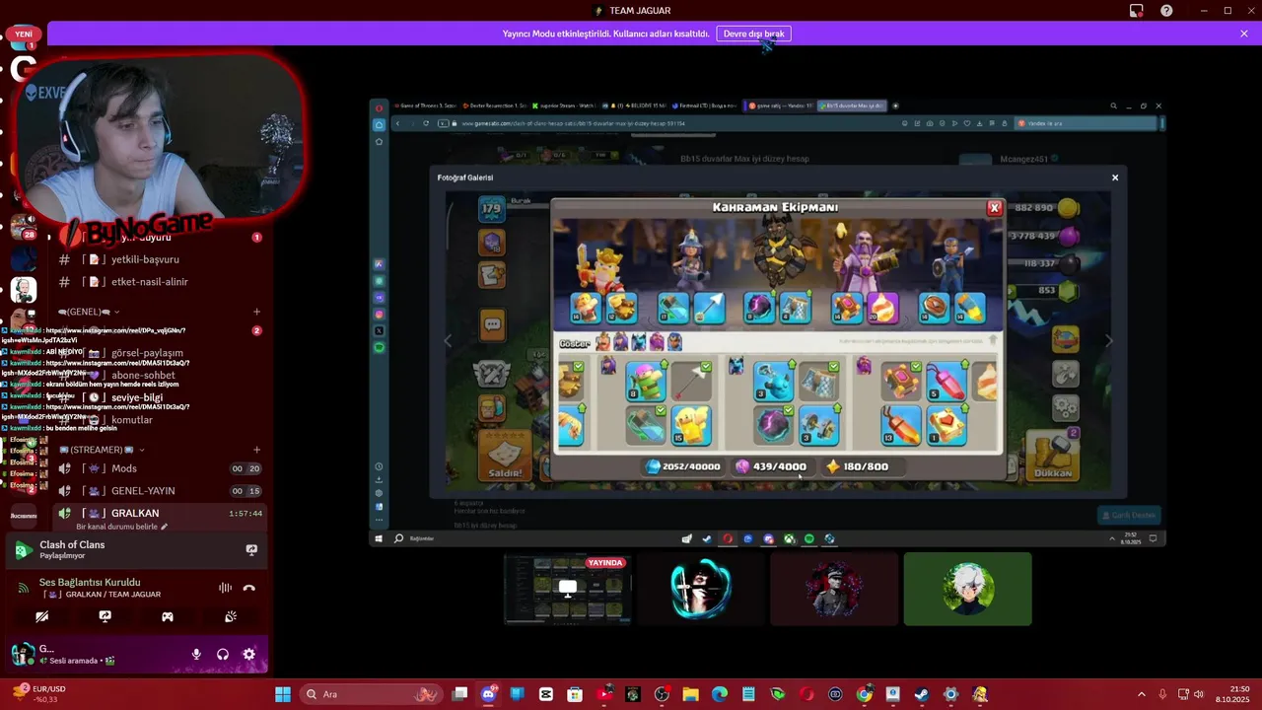This screenshot has width=1262, height=710.
Task: Open the abone-sohbet channel
Action: [158, 375]
